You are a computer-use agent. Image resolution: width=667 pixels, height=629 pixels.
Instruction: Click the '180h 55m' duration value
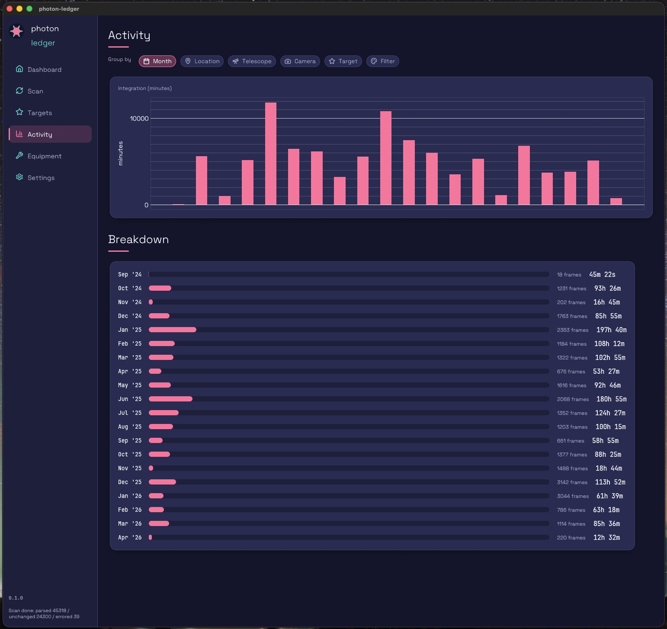point(611,399)
